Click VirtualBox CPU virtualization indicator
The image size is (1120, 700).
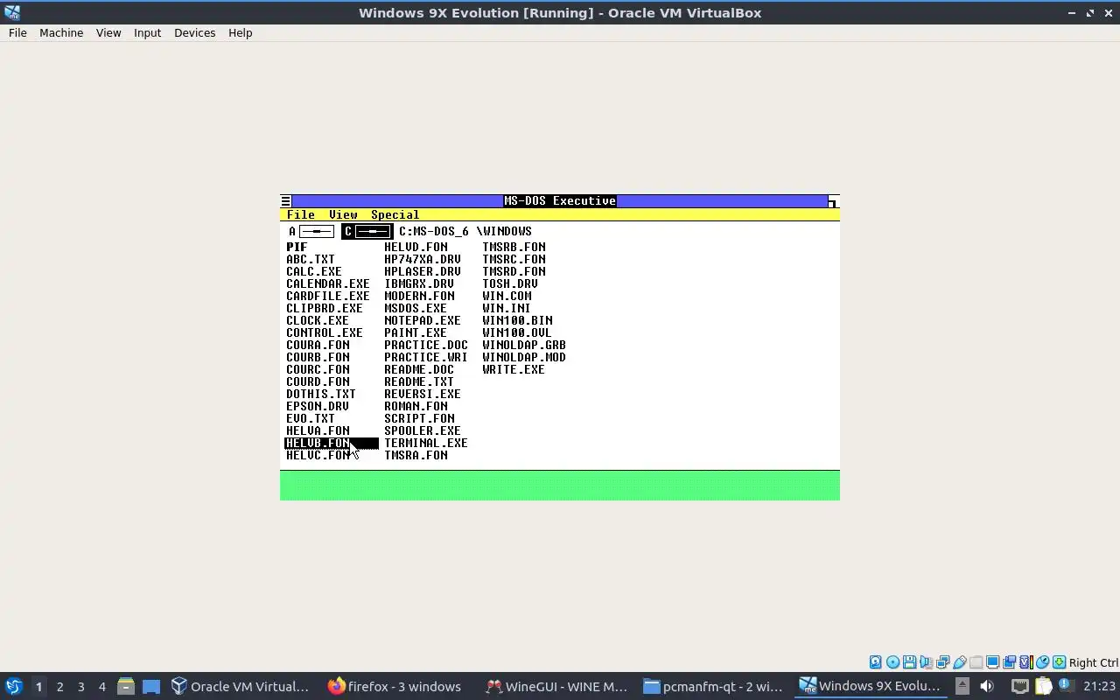(1025, 662)
